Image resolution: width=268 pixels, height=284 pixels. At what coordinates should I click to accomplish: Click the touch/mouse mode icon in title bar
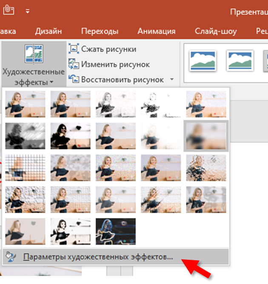point(9,10)
